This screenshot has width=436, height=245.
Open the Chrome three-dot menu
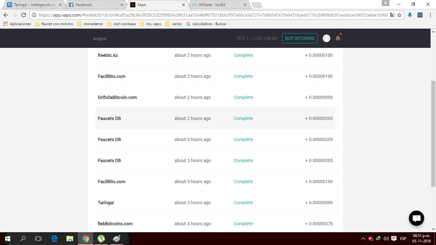point(430,15)
